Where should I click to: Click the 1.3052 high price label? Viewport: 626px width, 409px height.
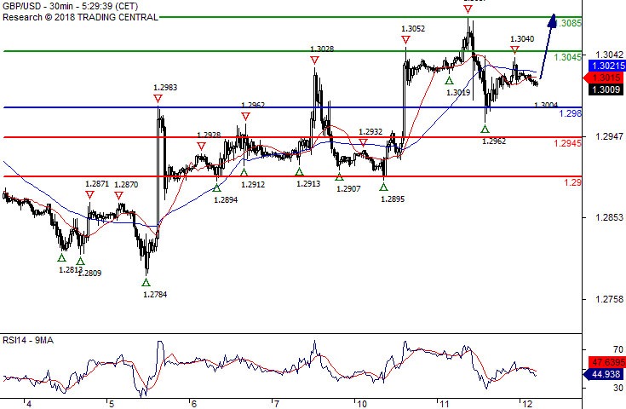pos(413,29)
